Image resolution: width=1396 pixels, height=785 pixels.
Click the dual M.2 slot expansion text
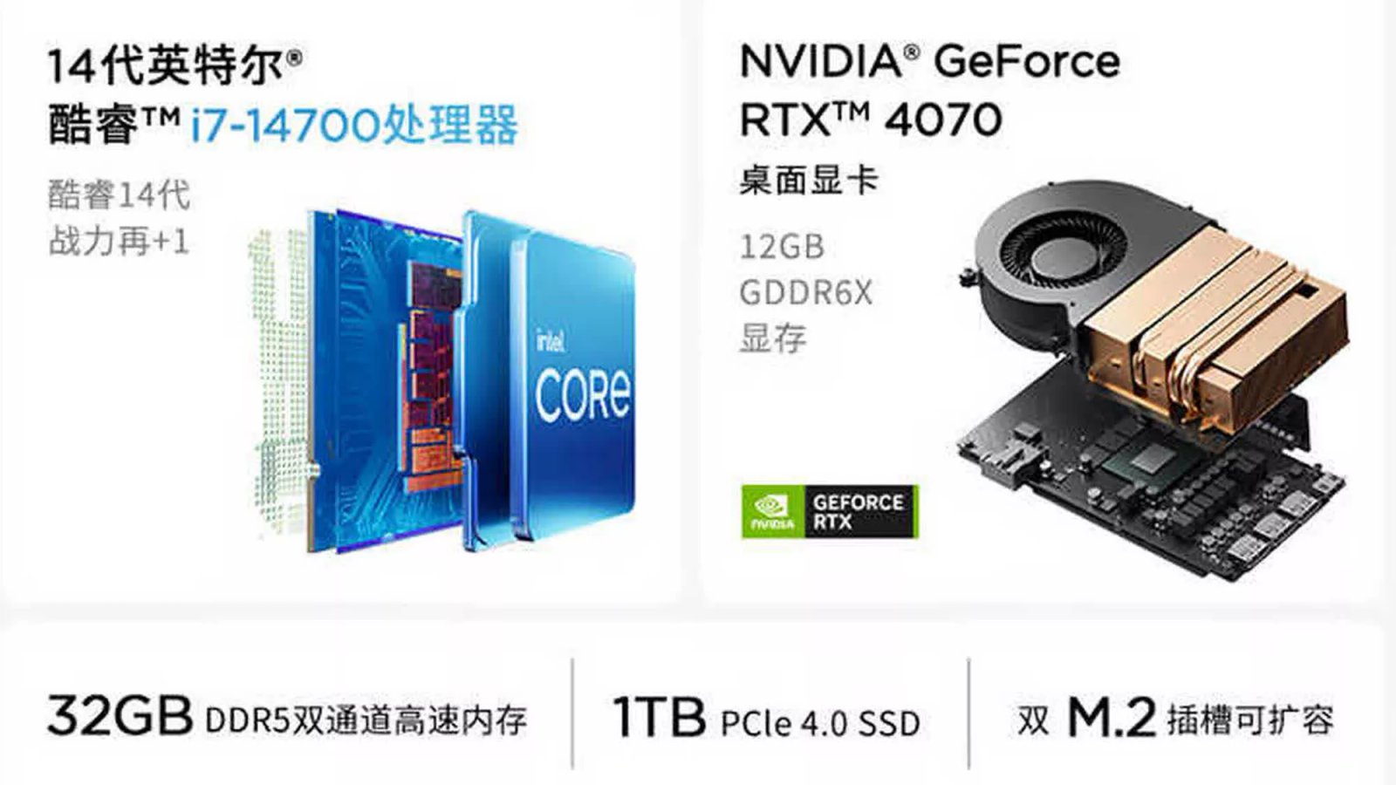tap(1175, 718)
